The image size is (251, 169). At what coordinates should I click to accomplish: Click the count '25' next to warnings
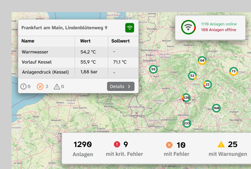tap(233, 144)
